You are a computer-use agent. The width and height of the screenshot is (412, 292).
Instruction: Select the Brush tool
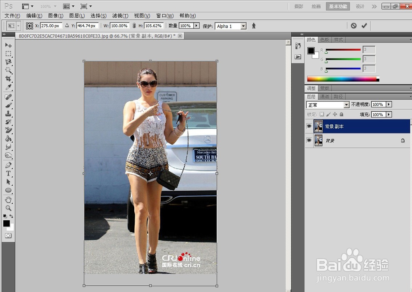(x=8, y=105)
